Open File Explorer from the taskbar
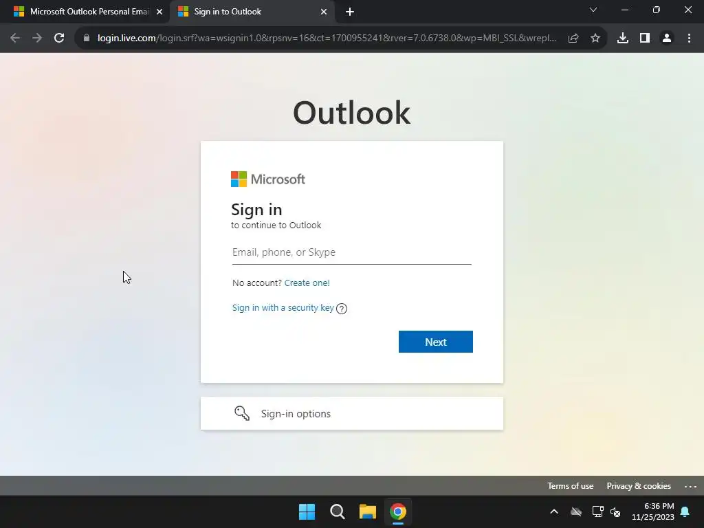Viewport: 704px width, 528px height. [x=367, y=511]
